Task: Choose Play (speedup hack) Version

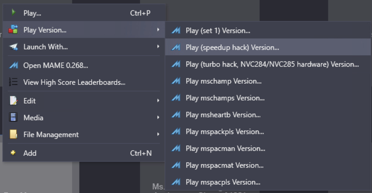Action: click(232, 47)
